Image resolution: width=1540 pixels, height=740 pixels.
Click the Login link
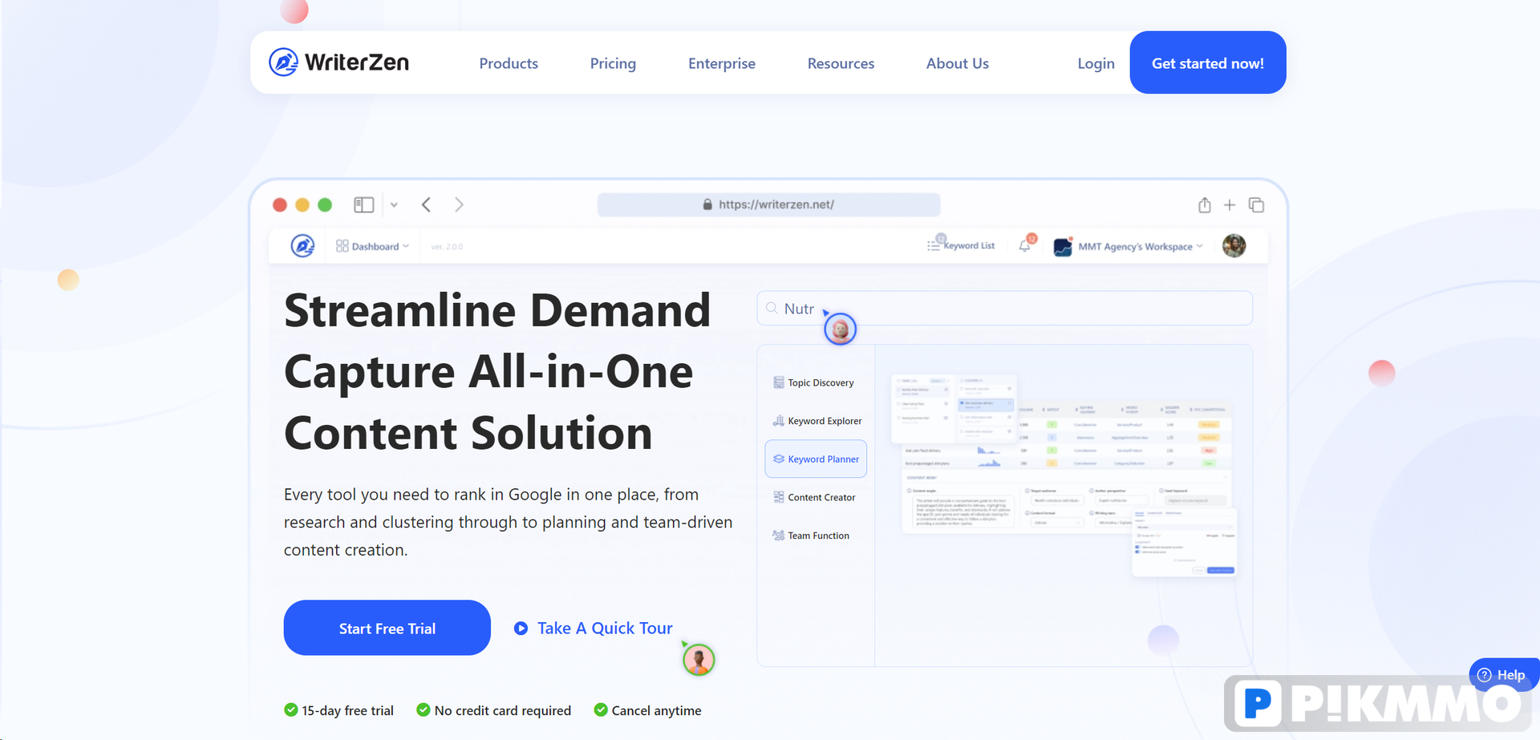[x=1096, y=63]
